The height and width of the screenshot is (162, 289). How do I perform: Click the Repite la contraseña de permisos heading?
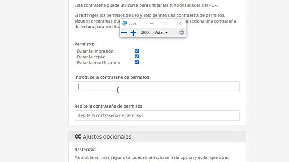point(108,106)
